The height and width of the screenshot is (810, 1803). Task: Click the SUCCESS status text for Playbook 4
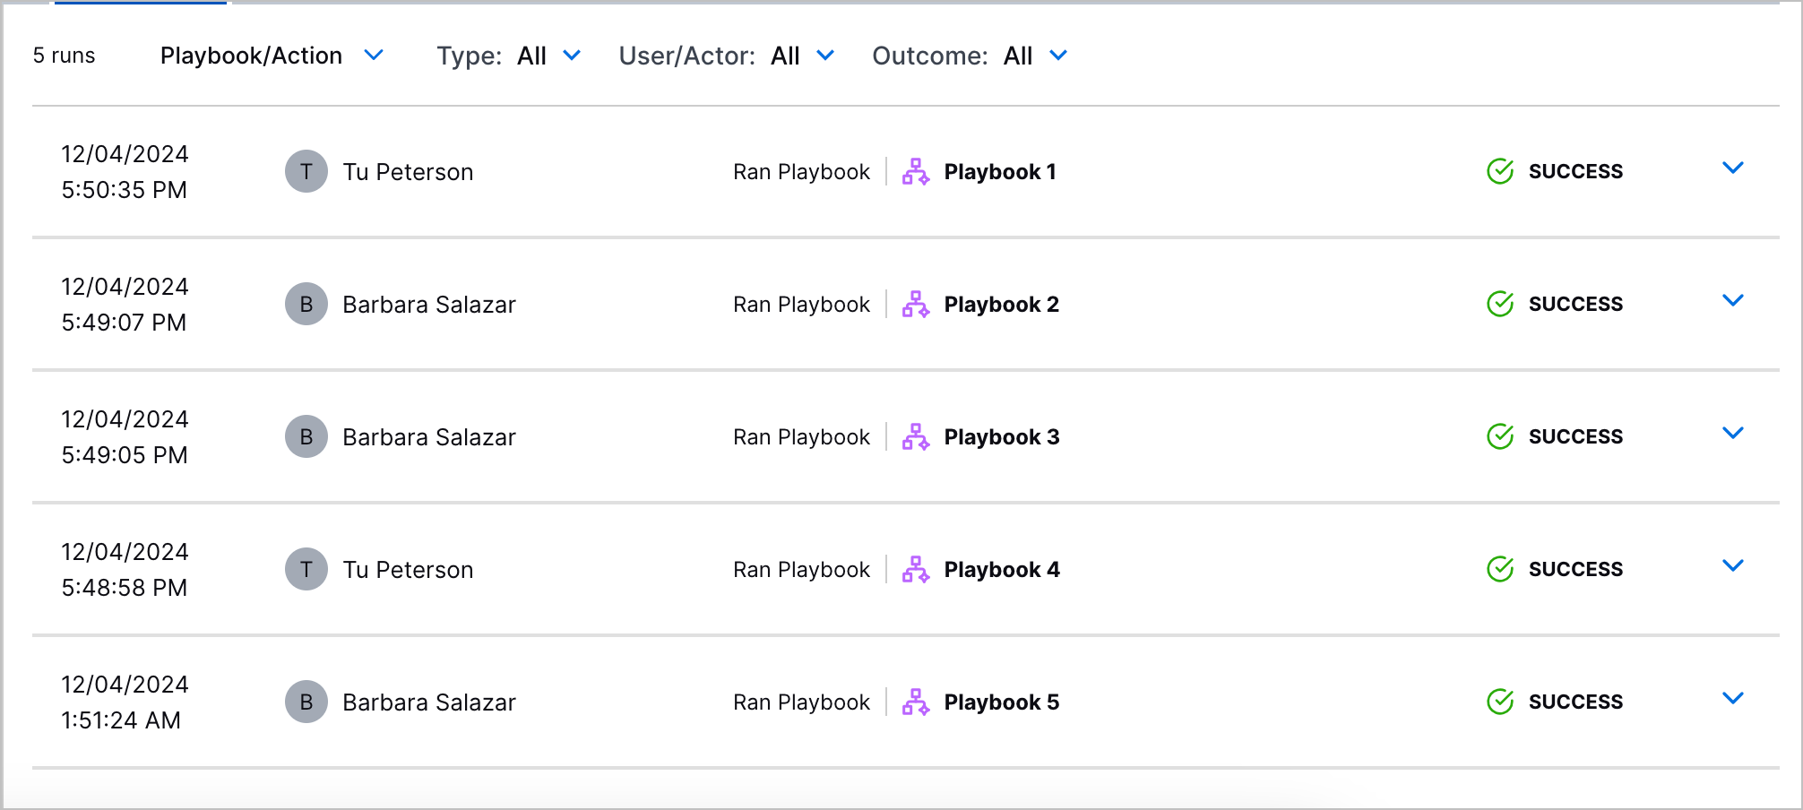[1575, 569]
